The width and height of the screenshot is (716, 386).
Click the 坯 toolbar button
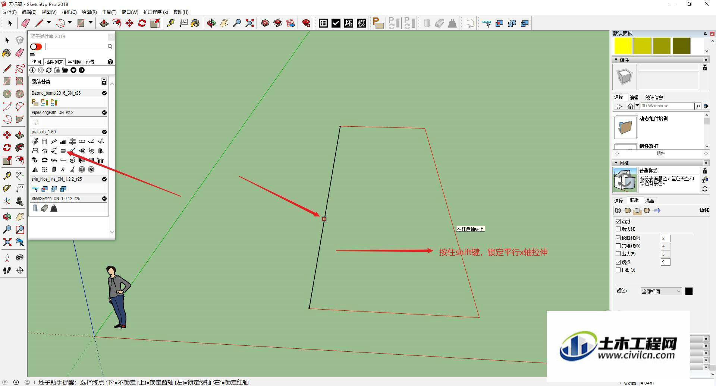click(349, 23)
